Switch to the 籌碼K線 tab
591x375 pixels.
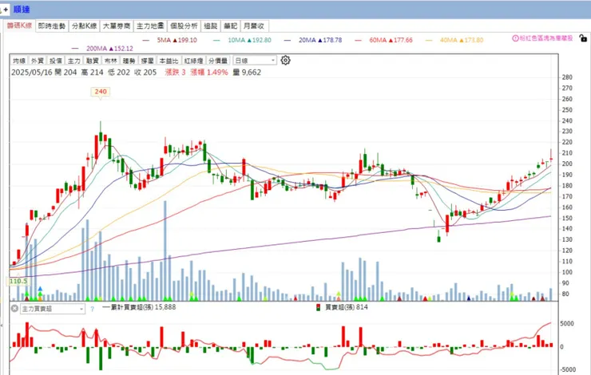coord(20,26)
